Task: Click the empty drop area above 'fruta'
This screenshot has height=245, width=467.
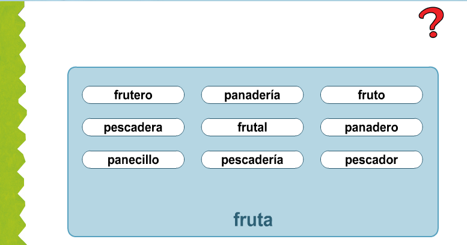Action: (252, 189)
